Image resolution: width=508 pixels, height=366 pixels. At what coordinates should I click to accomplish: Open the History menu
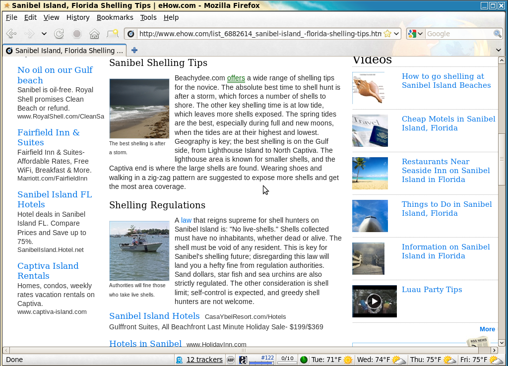tap(78, 17)
